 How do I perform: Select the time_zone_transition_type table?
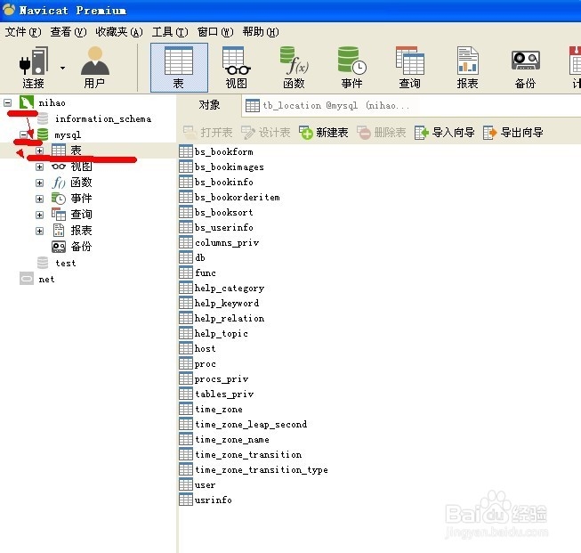coord(262,469)
